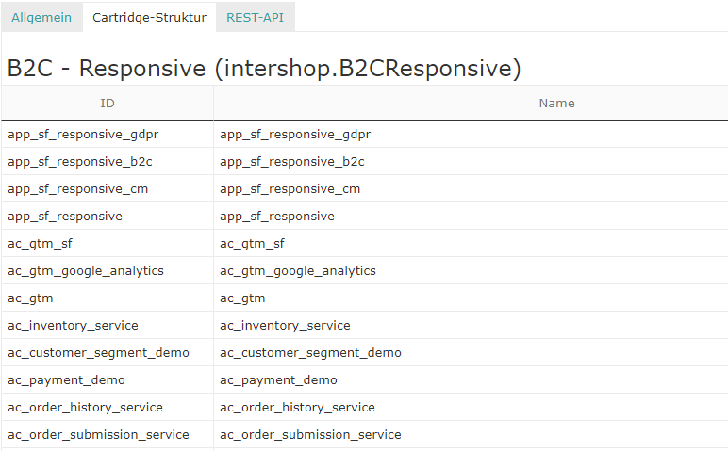Click the B2C - Responsive page heading
The height and width of the screenshot is (451, 728).
coord(264,68)
